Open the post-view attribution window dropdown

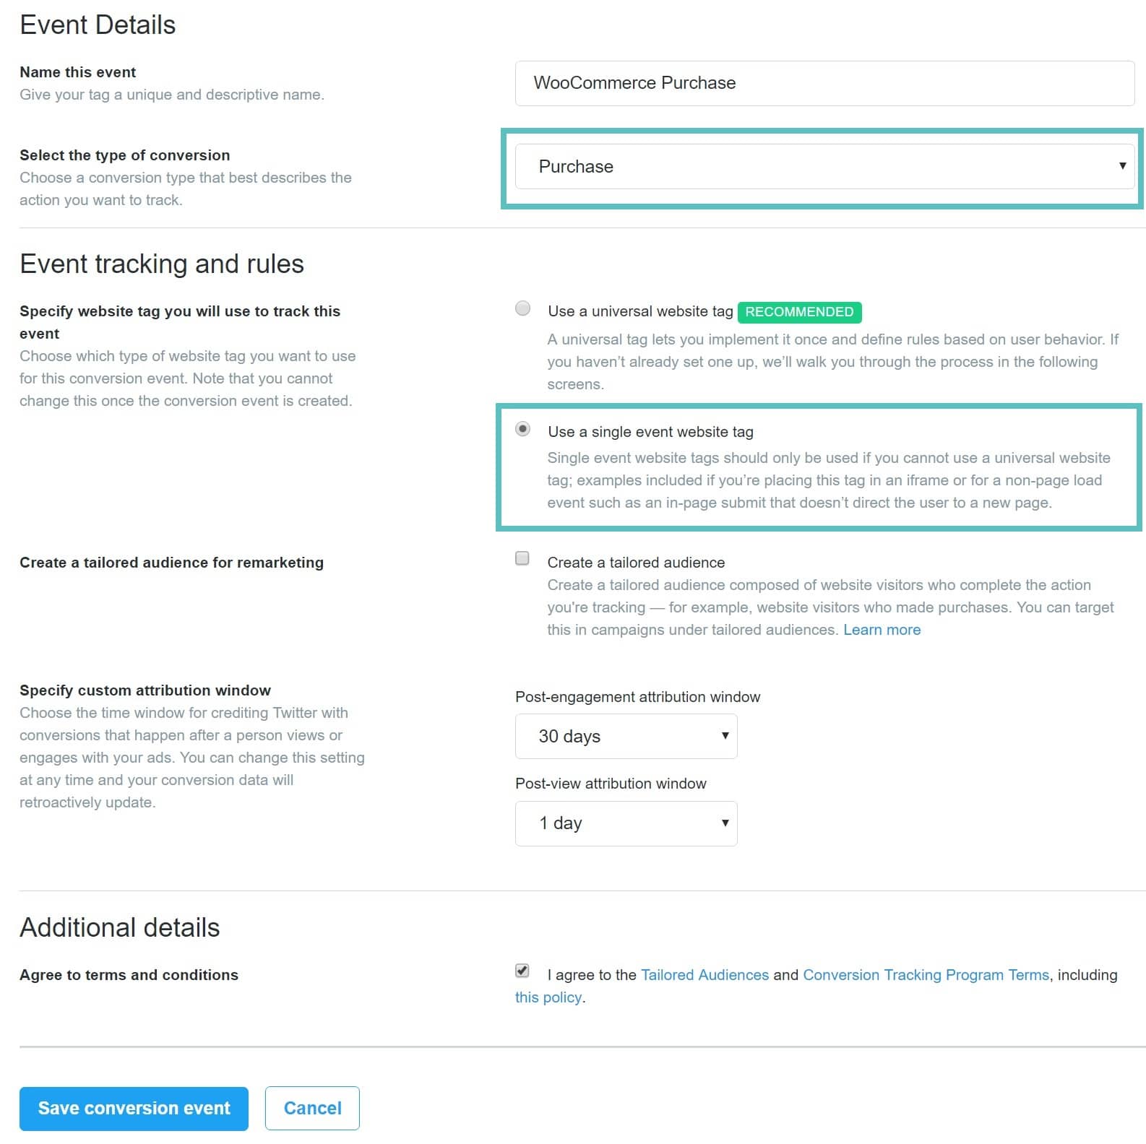625,823
